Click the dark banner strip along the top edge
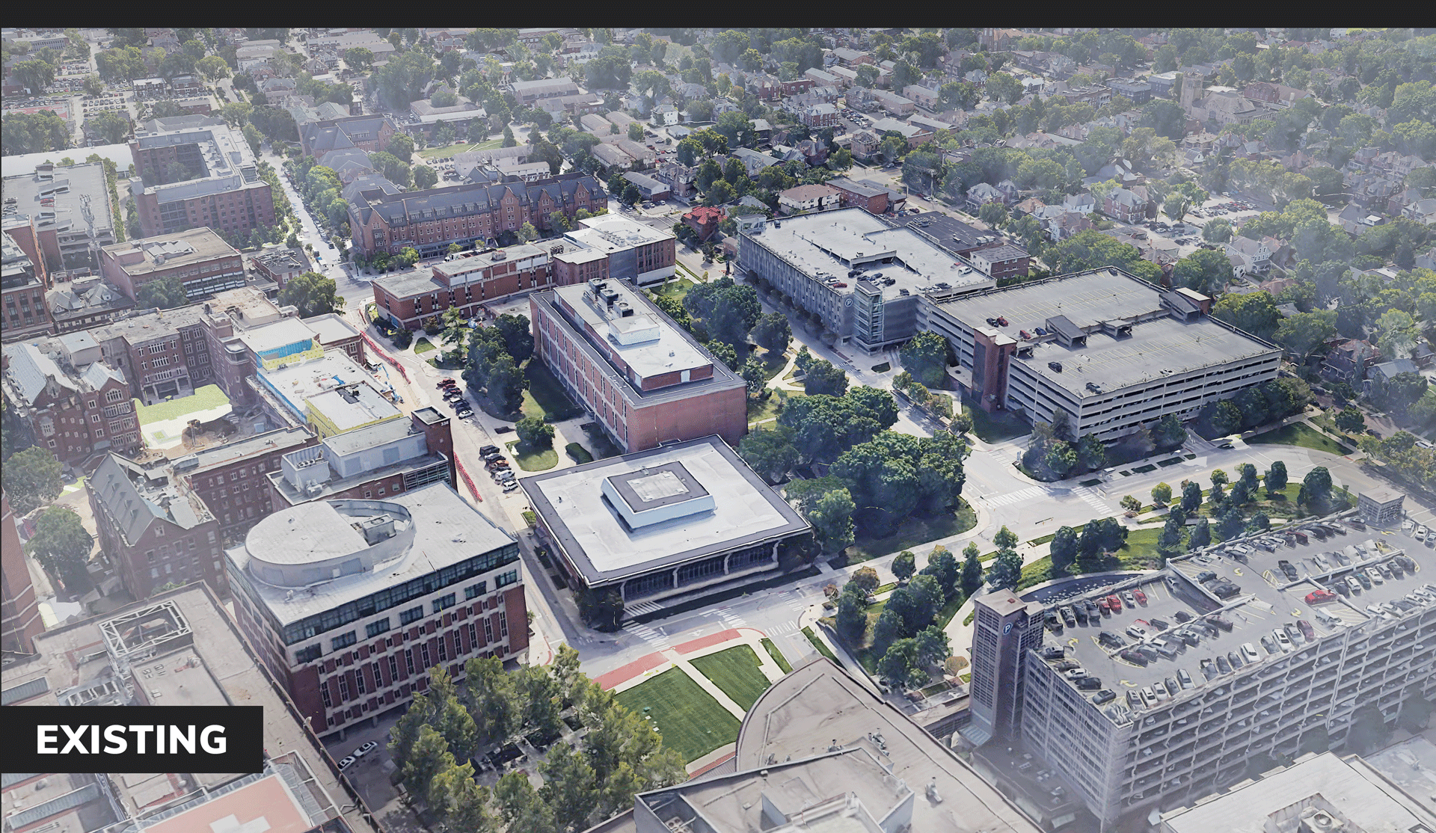 [x=718, y=9]
